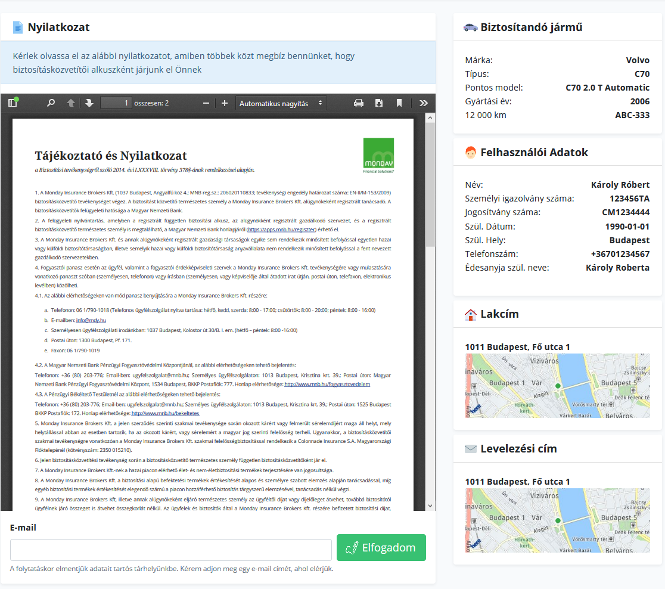Focus the E-mail input field
Image resolution: width=665 pixels, height=589 pixels.
(x=171, y=550)
